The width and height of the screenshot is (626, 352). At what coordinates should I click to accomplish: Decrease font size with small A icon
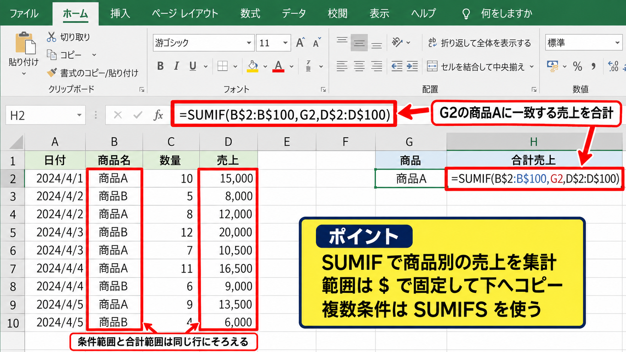click(x=317, y=43)
